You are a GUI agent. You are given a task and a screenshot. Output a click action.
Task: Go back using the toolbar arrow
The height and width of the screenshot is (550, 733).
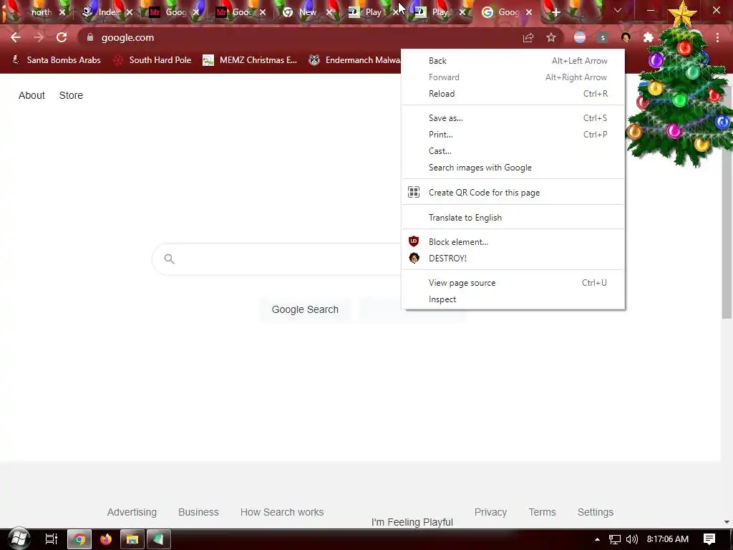click(x=16, y=37)
